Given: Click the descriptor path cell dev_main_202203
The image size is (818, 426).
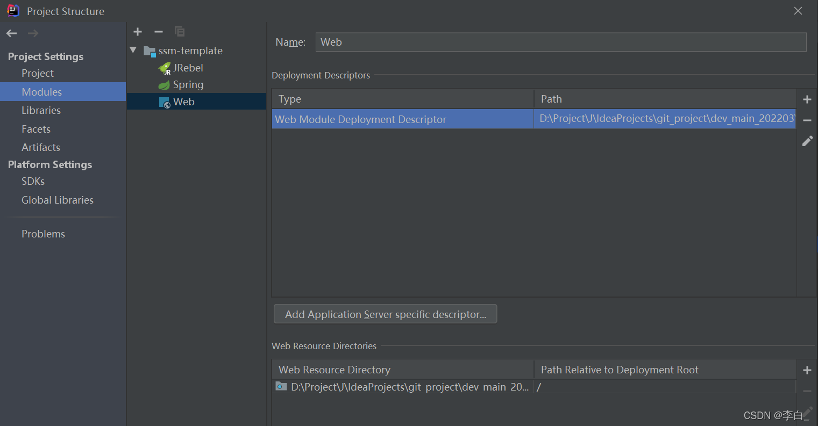Looking at the screenshot, I should click(x=665, y=119).
